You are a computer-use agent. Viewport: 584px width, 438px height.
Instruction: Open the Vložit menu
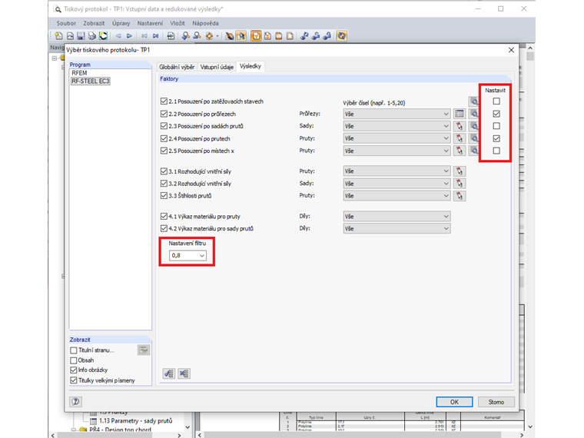tap(178, 23)
